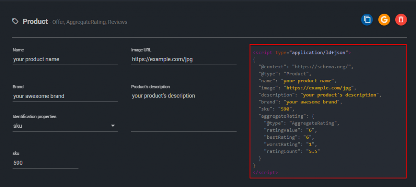Click the Identification properties label
The image size is (416, 187).
[x=35, y=116]
